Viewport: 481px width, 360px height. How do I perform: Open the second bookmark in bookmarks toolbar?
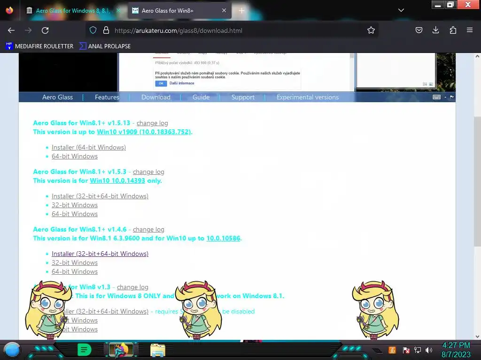click(105, 46)
